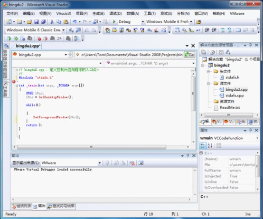
Task: Open the output source VMware dropdown
Action: pos(100,163)
